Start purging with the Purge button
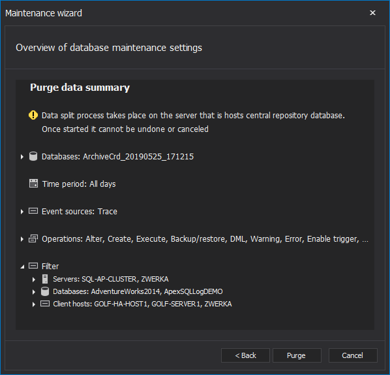This screenshot has width=390, height=375. pos(297,355)
